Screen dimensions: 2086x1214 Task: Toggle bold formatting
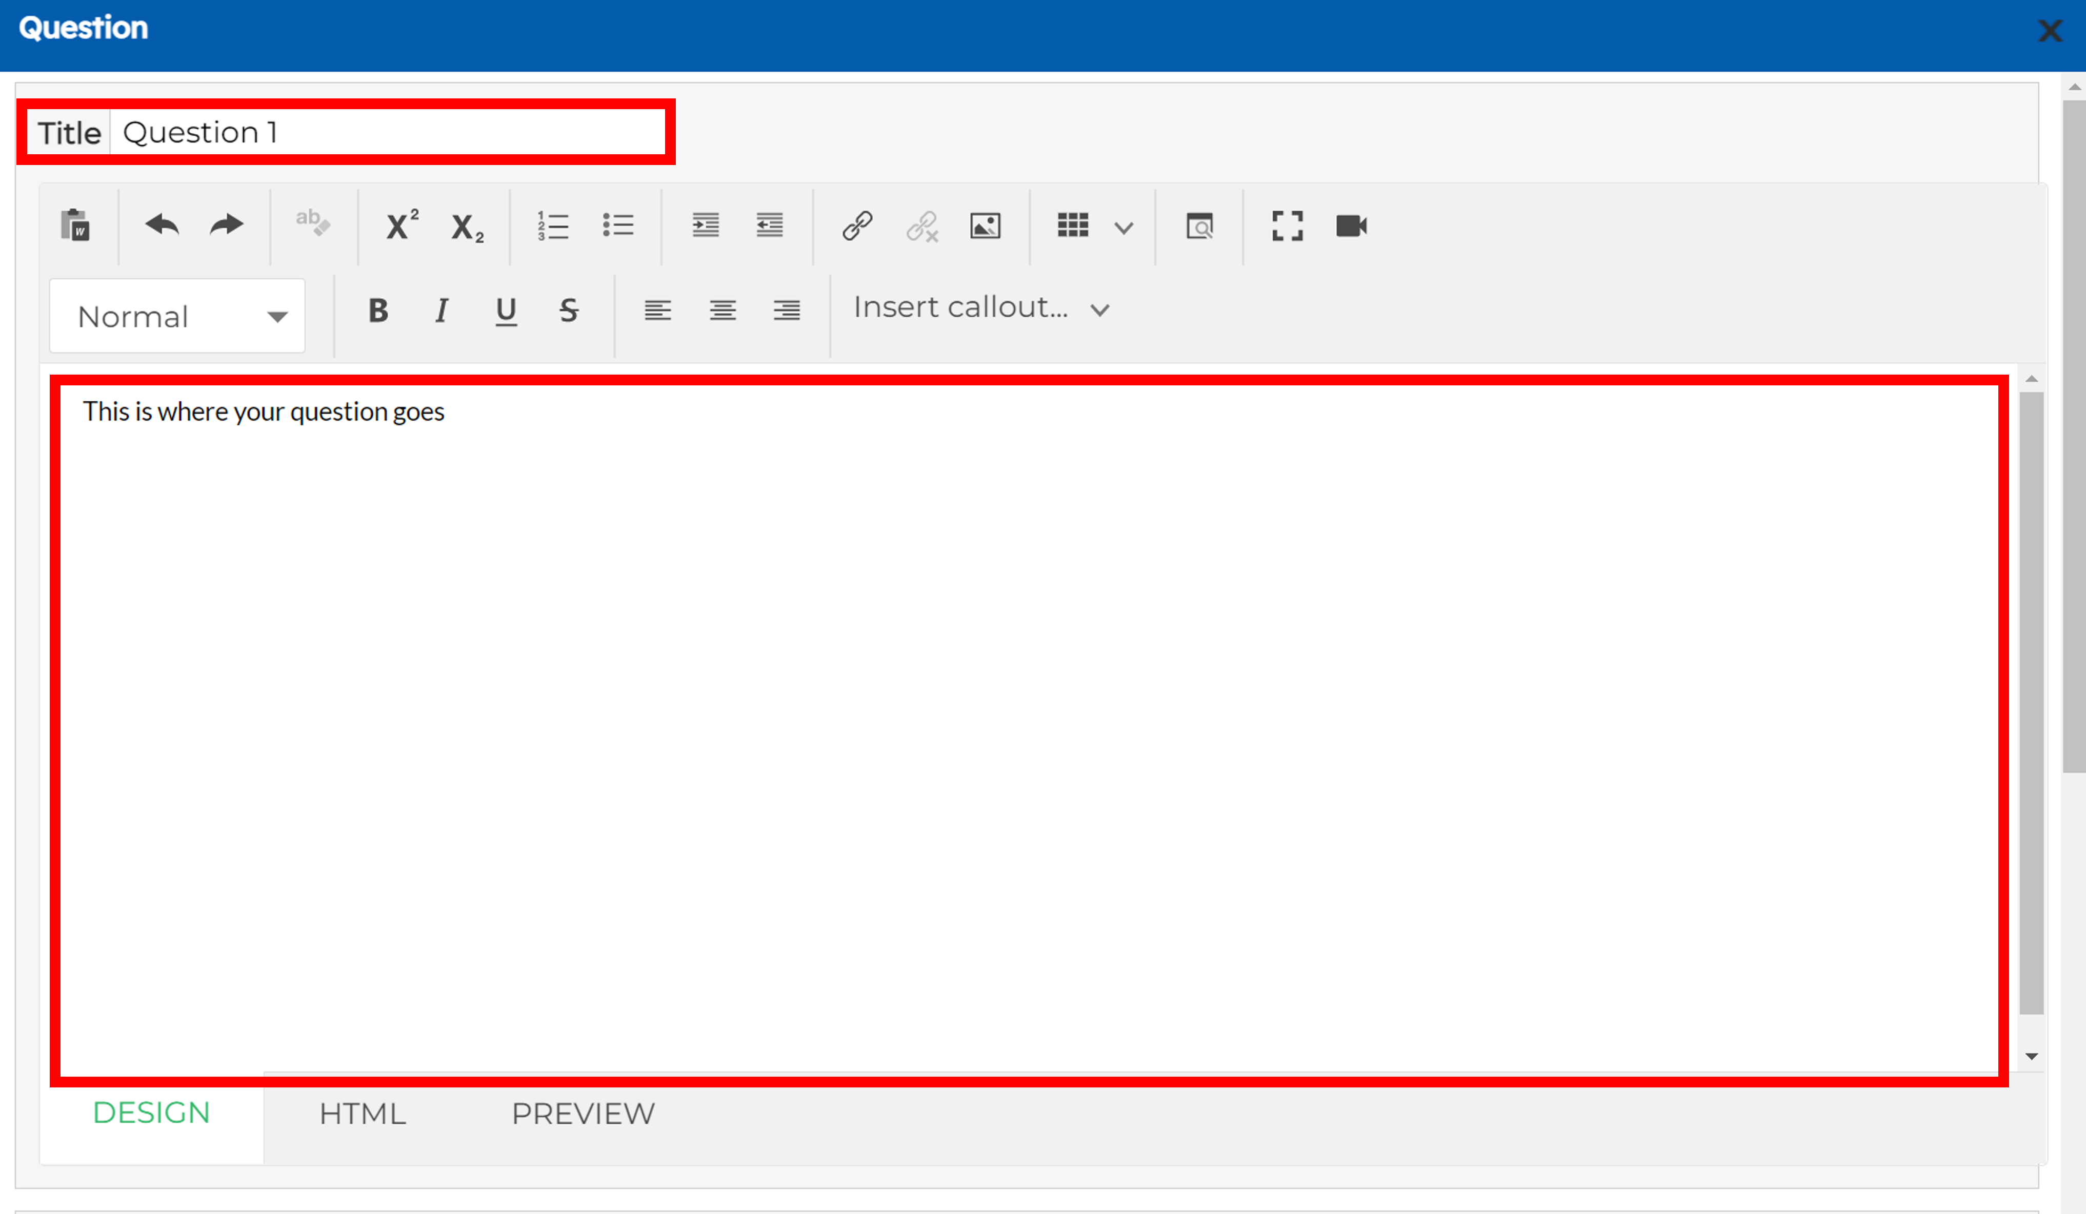coord(378,311)
